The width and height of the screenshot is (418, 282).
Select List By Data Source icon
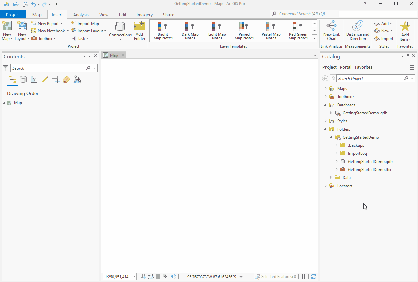(x=23, y=80)
